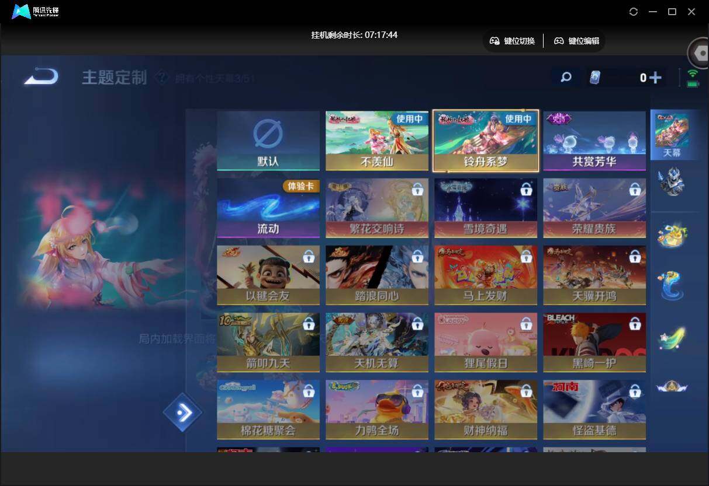Click the diamond arrow expand button

tap(182, 412)
